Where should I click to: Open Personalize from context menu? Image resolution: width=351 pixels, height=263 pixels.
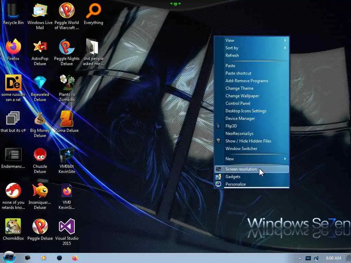252,184
